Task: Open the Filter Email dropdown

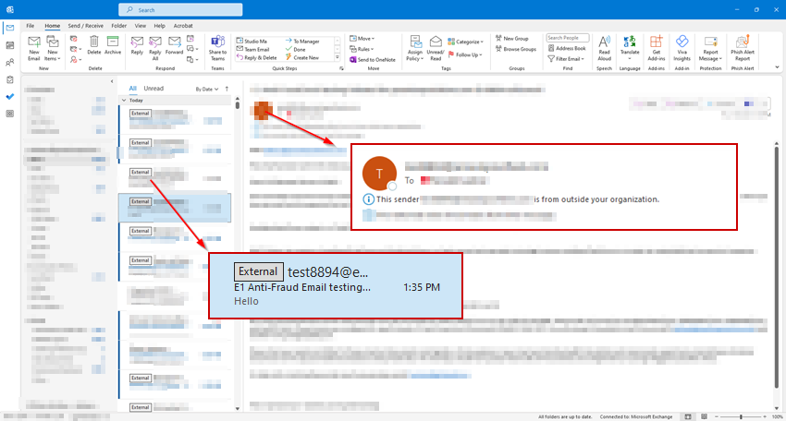Action: 567,59
